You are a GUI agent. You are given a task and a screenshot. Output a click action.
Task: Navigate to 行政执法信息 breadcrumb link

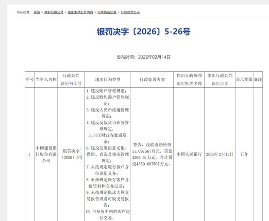click(x=107, y=12)
